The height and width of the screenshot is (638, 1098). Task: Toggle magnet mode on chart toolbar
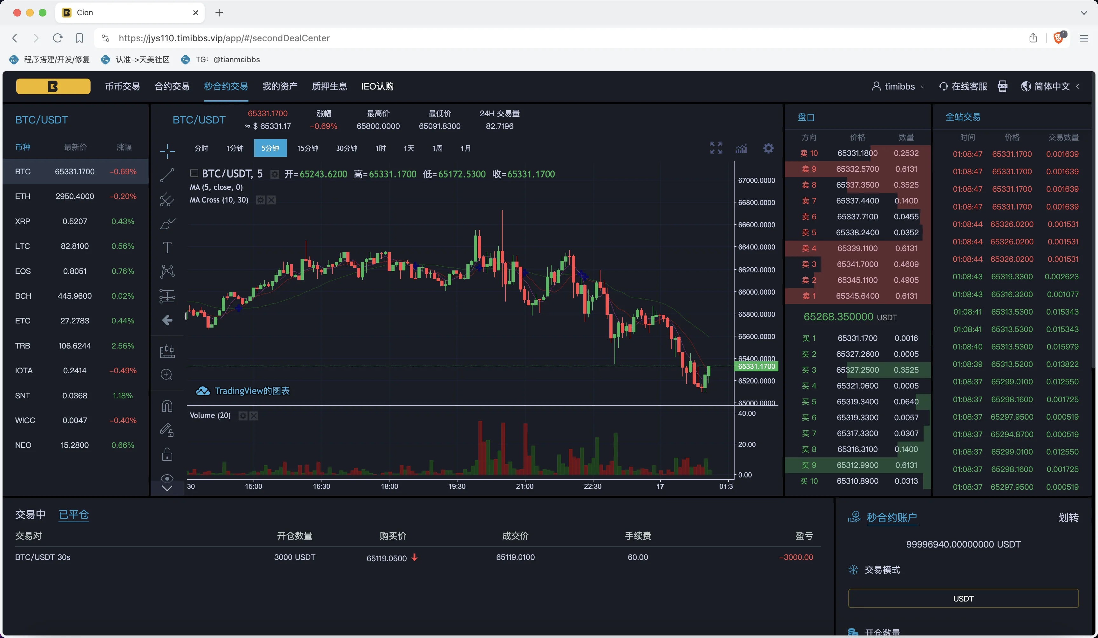pyautogui.click(x=167, y=406)
